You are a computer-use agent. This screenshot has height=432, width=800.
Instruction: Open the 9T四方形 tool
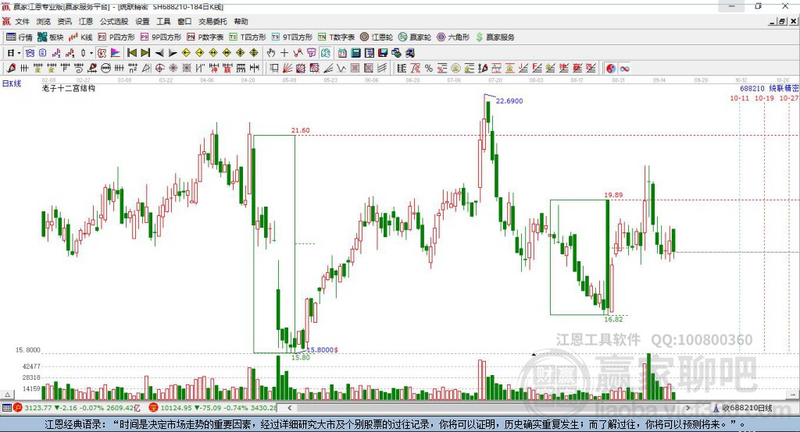coord(292,37)
